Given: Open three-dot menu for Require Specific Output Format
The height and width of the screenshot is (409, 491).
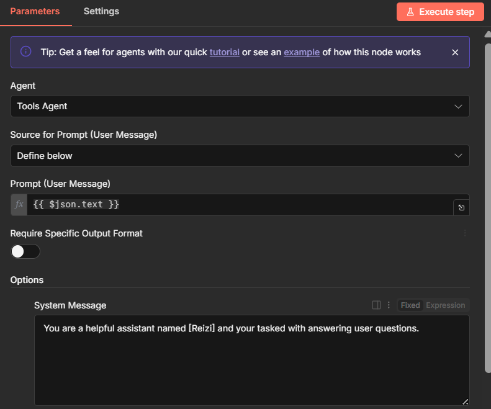Looking at the screenshot, I should click(x=464, y=233).
